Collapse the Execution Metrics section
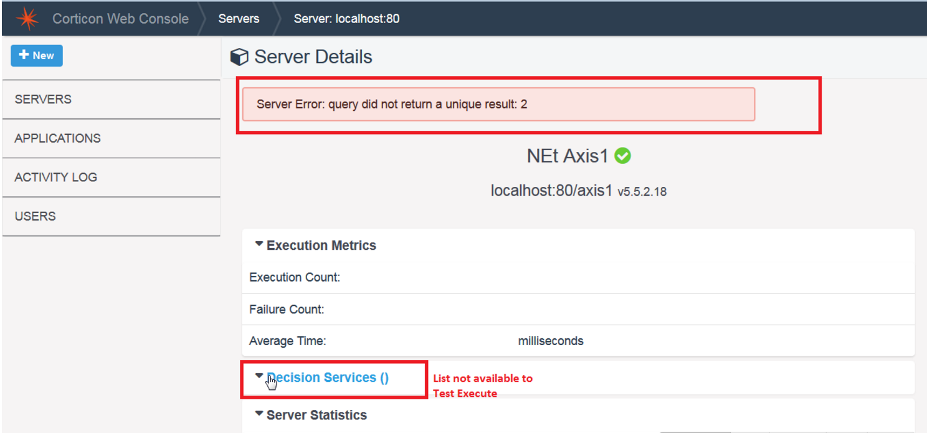This screenshot has height=433, width=927. (x=259, y=245)
